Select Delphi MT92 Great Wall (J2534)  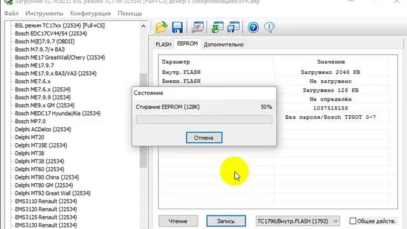click(53, 193)
